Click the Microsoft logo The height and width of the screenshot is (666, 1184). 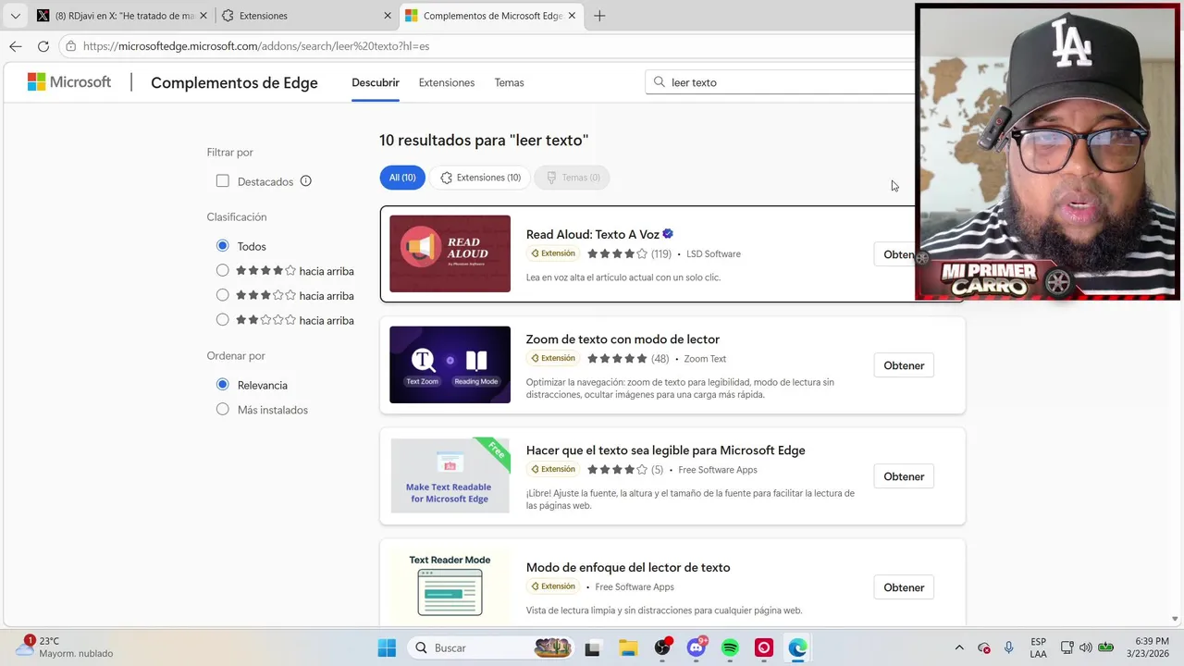(x=69, y=82)
